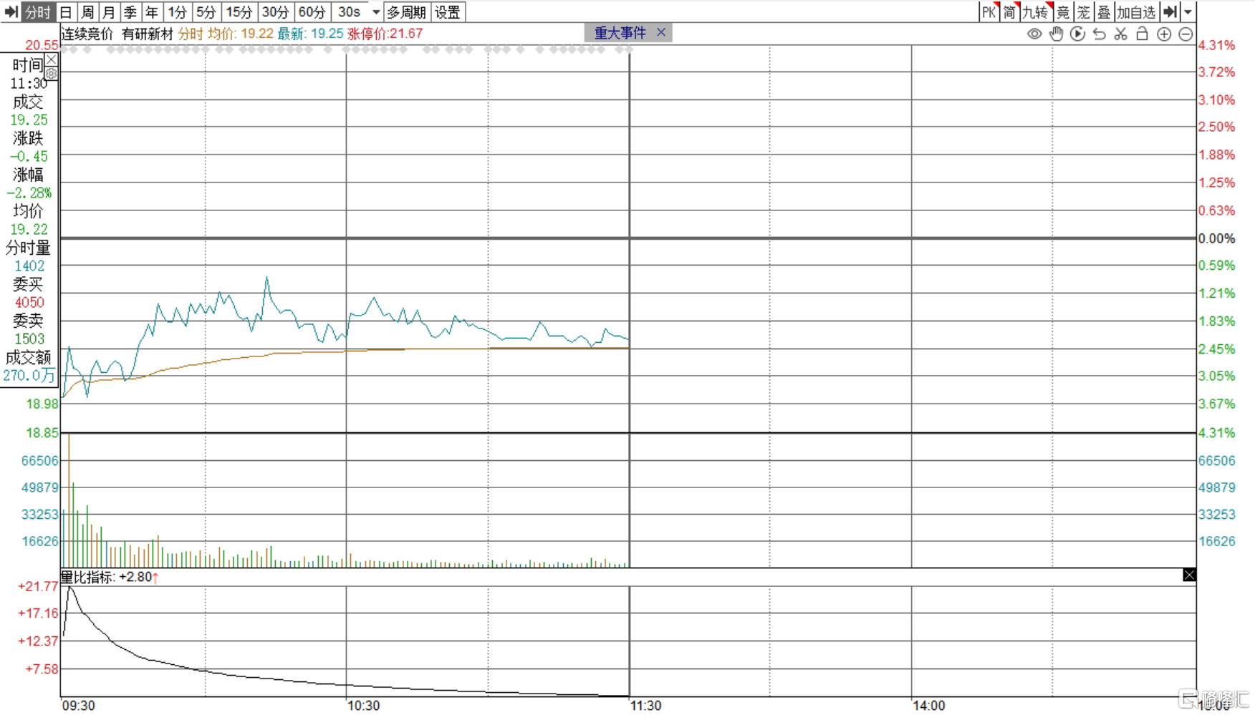Select the hand pan tool
The width and height of the screenshot is (1255, 715).
(x=1056, y=34)
